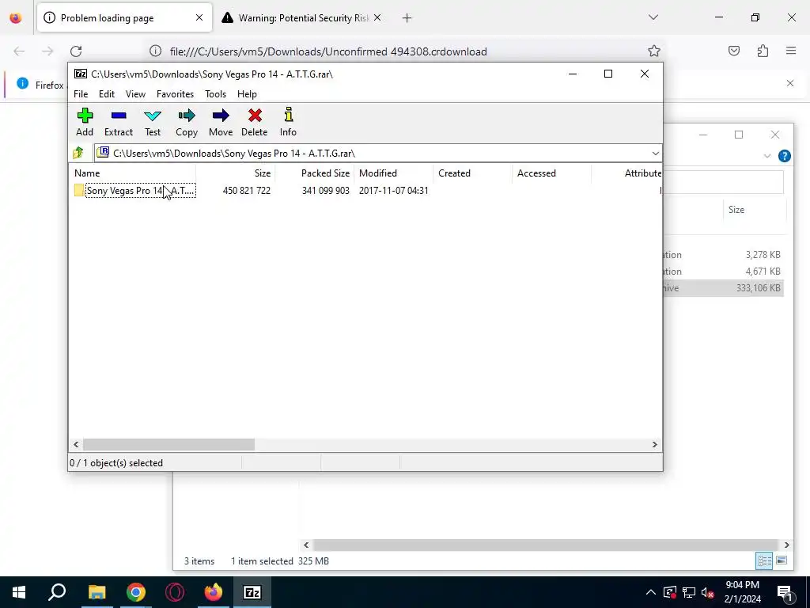Extract files using the Extract toolbar icon

point(119,123)
